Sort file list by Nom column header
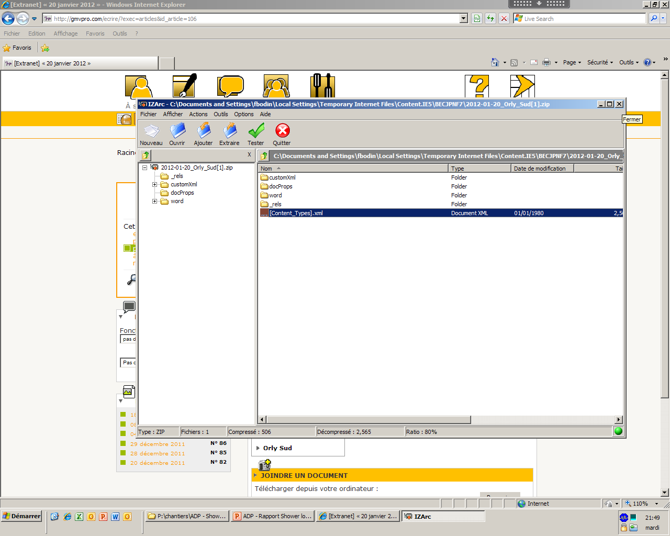The image size is (670, 536). (x=353, y=169)
